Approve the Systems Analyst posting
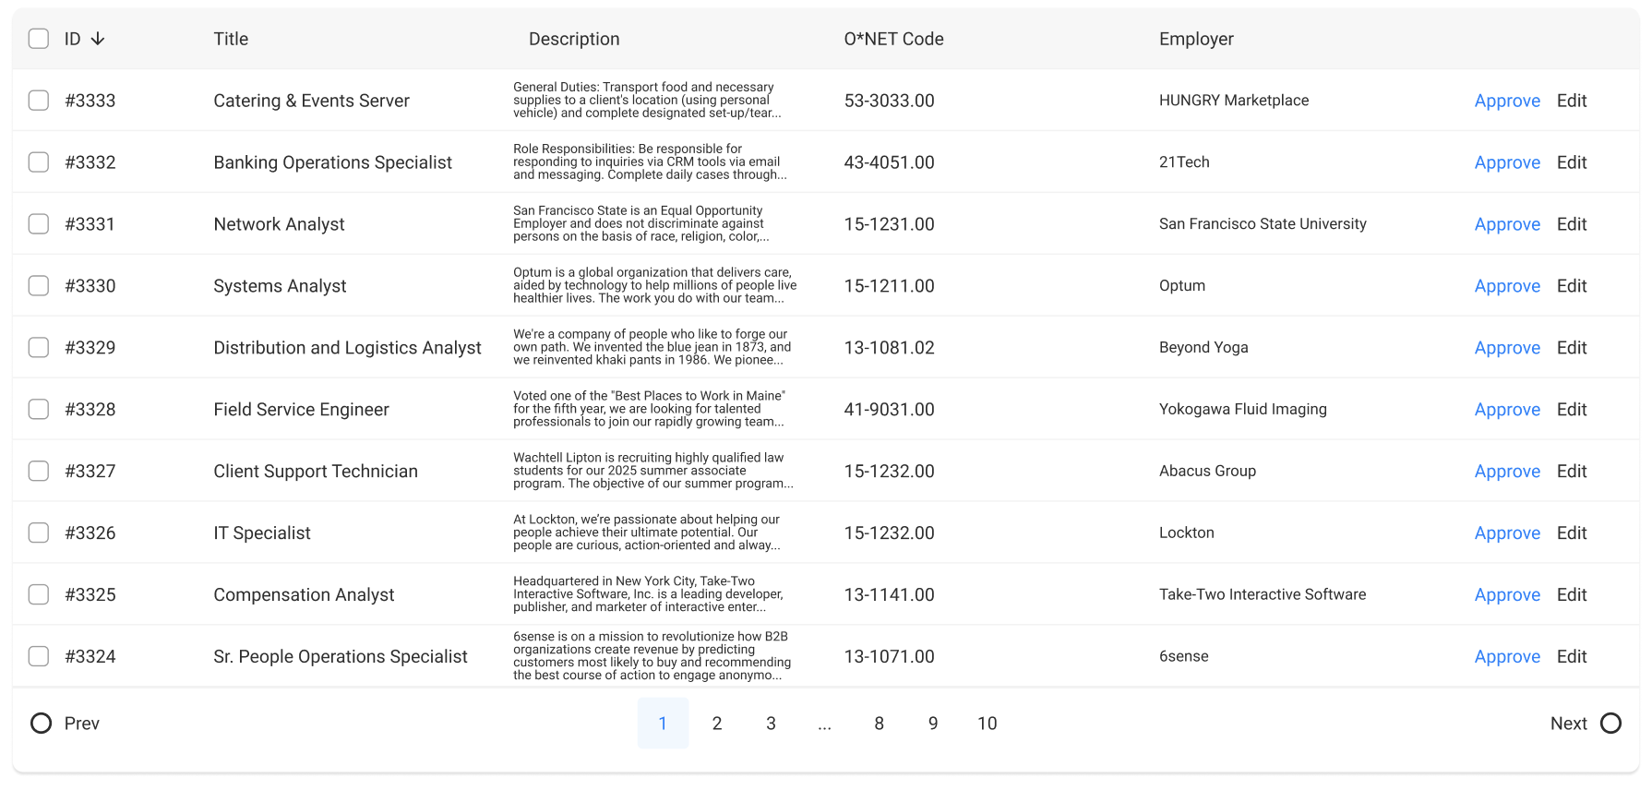This screenshot has height=790, width=1652. click(1507, 286)
